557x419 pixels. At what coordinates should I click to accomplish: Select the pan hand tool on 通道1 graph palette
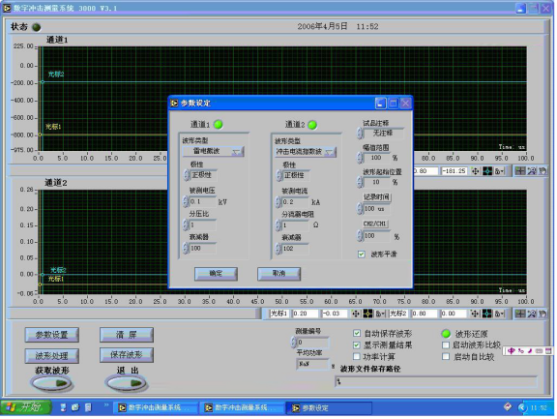(542, 171)
